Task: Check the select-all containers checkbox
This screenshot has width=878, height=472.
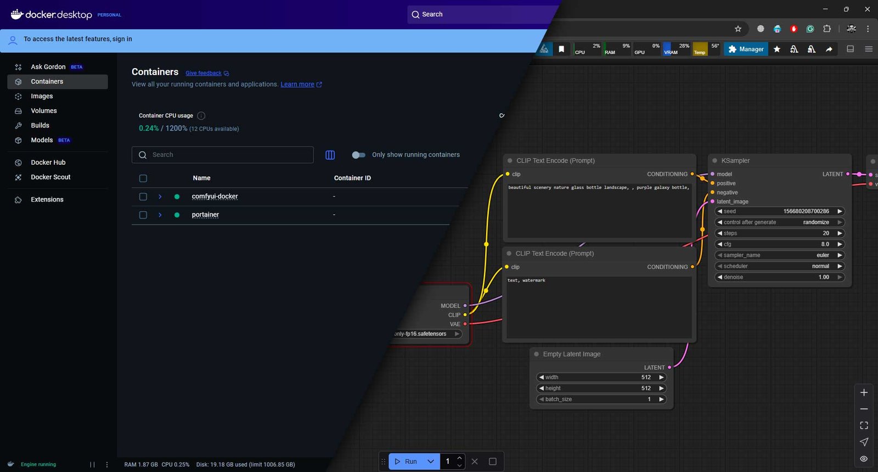Action: [143, 178]
